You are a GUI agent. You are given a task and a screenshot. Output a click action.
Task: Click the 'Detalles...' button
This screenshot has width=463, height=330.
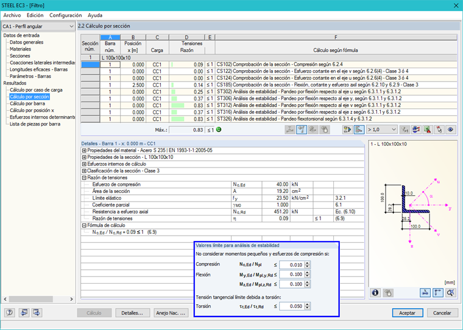(132, 313)
